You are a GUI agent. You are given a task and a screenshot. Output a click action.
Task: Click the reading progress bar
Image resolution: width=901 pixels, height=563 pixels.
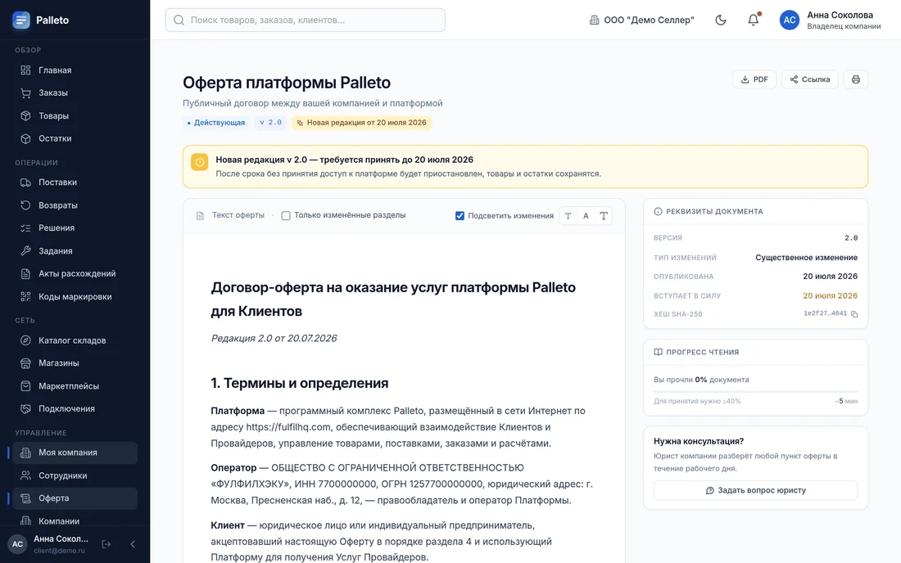point(756,391)
